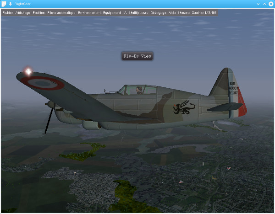Open the Fichier menu
This screenshot has width=275, height=214.
(7, 13)
